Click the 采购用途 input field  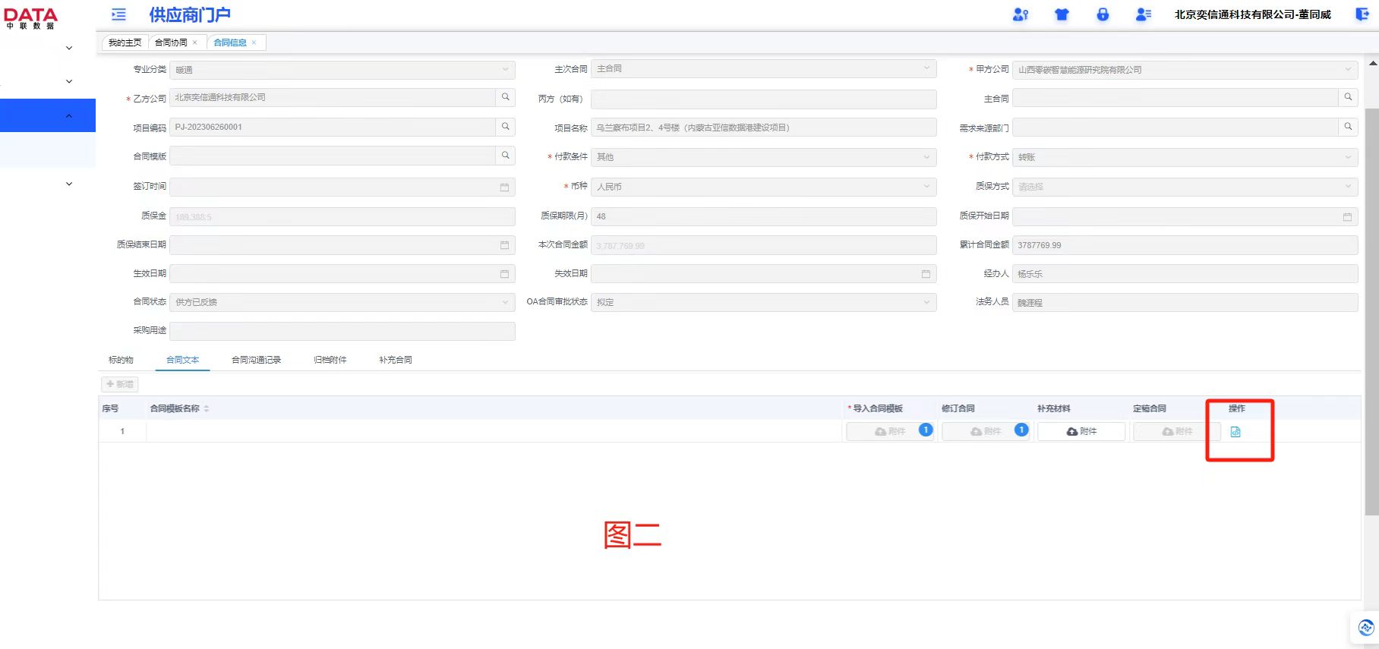(x=342, y=331)
